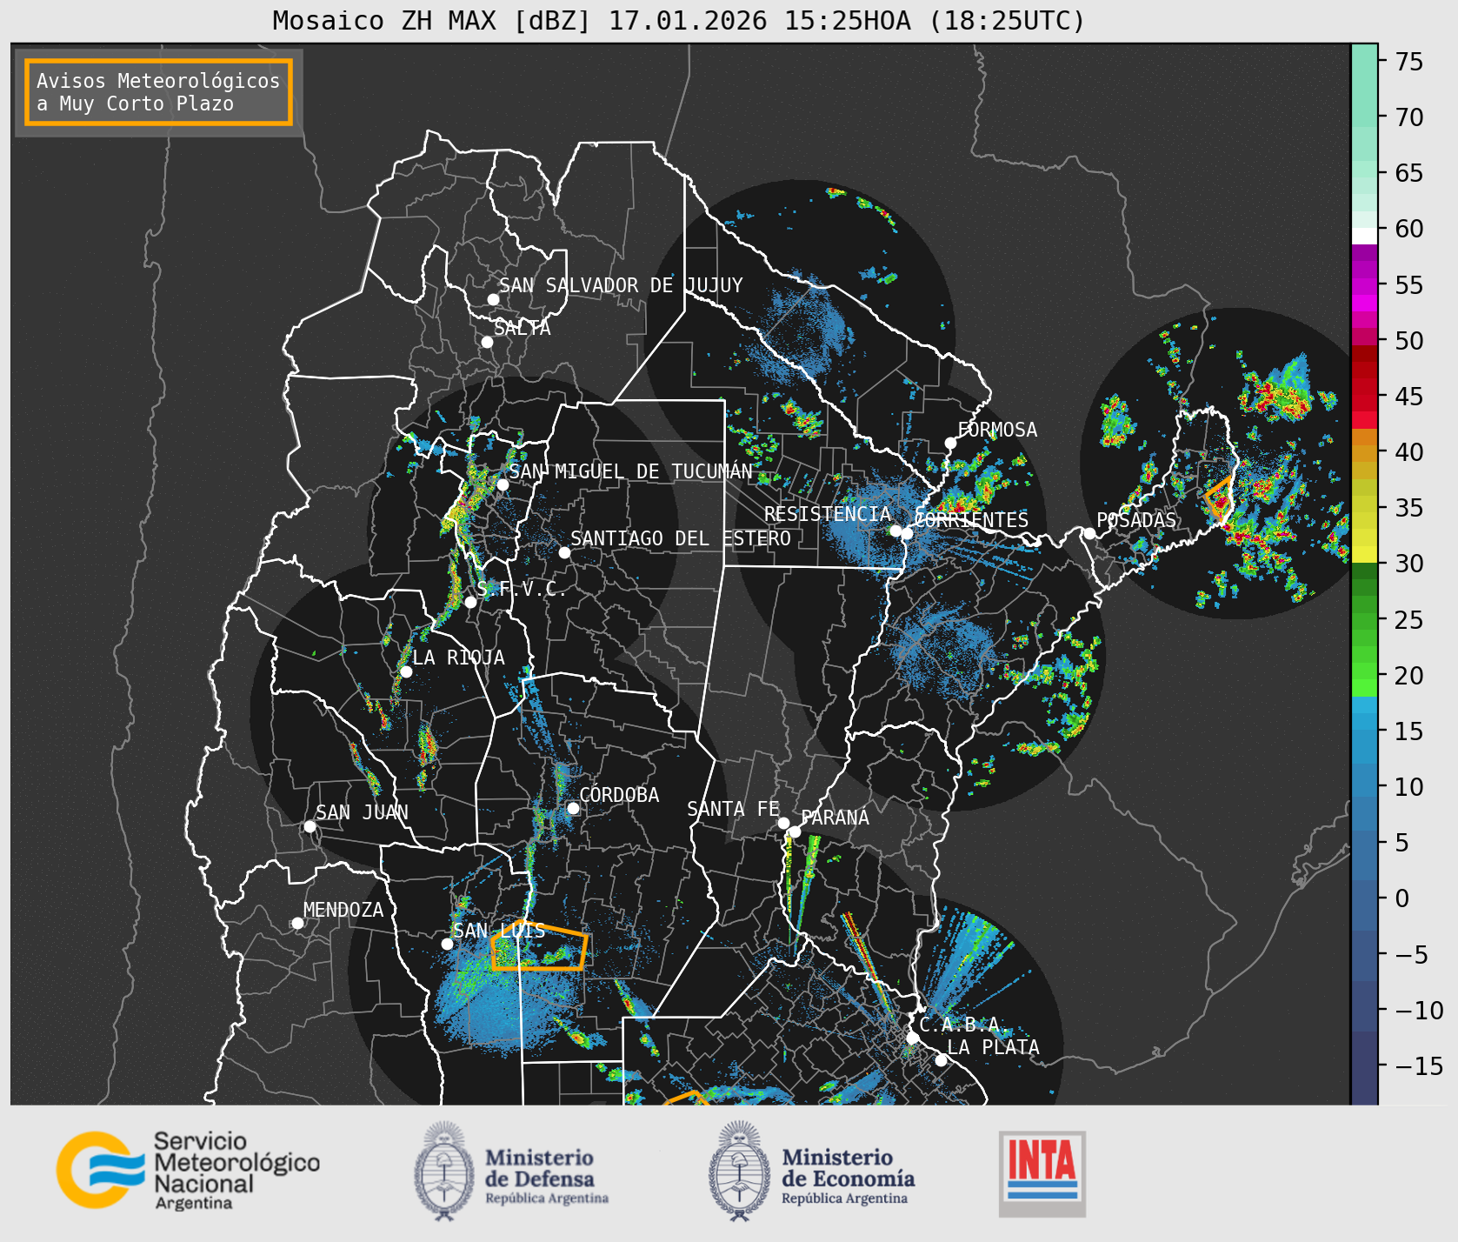Click the 70 value on the dBZ scale
This screenshot has height=1242, width=1458.
pyautogui.click(x=1409, y=117)
